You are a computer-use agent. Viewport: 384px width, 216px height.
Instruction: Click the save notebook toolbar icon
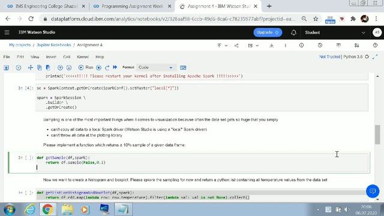(7, 68)
